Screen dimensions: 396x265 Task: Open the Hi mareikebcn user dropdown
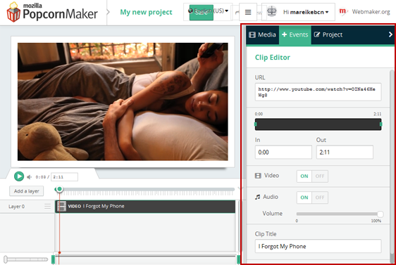pyautogui.click(x=306, y=12)
